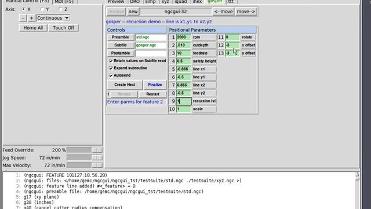Open the ttt tab
The height and width of the screenshot is (209, 371).
tap(231, 2)
